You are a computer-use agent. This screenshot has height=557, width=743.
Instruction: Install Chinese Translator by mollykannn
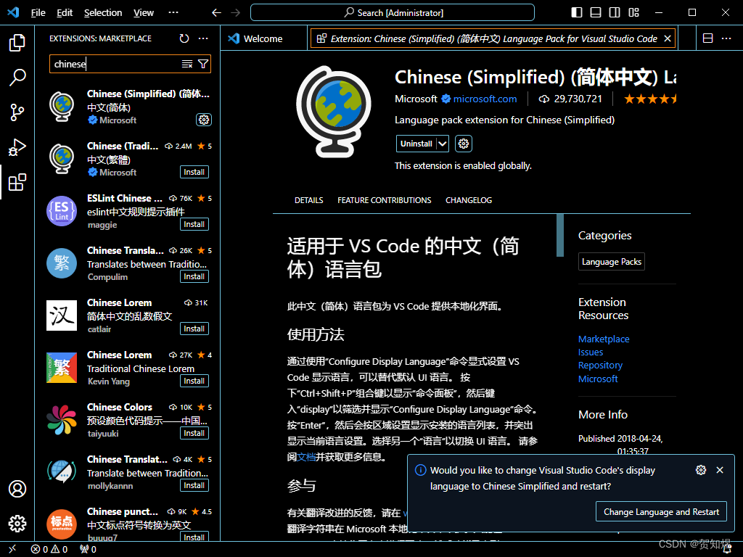point(194,485)
